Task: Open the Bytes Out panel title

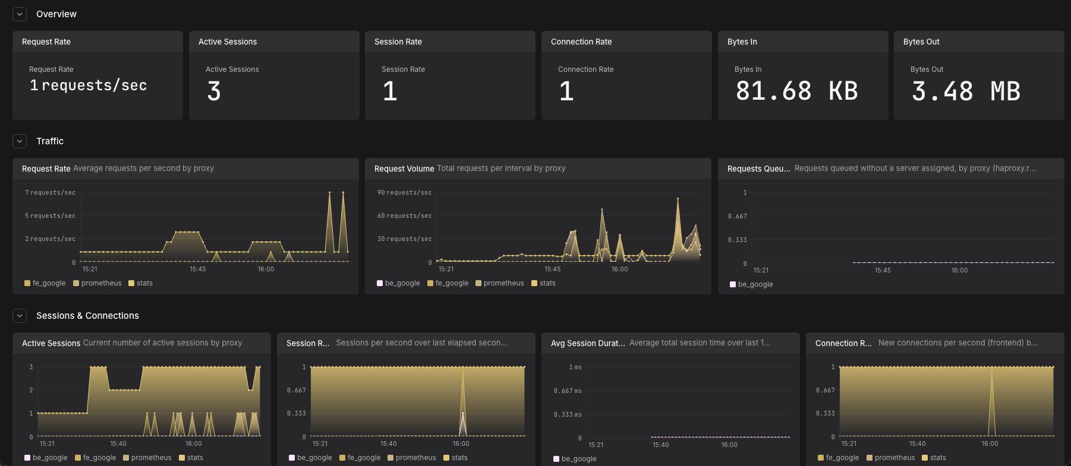Action: [921, 42]
